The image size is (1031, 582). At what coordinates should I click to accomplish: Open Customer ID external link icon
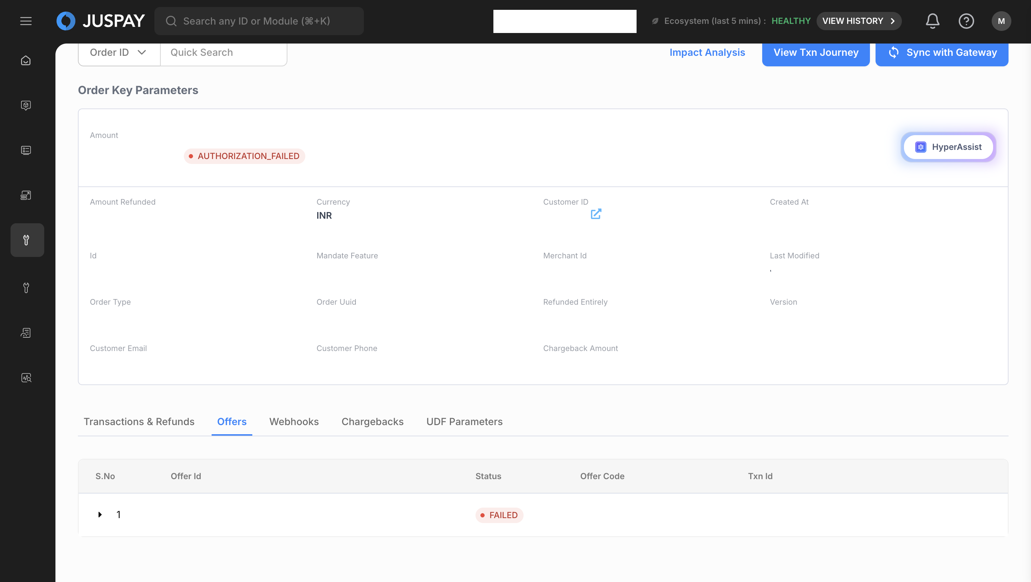point(596,214)
